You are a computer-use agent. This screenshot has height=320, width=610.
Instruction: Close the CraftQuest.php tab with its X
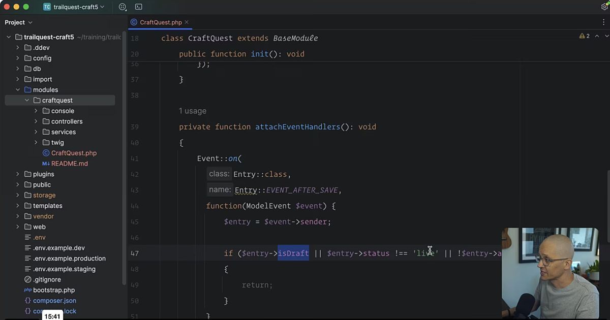(186, 22)
